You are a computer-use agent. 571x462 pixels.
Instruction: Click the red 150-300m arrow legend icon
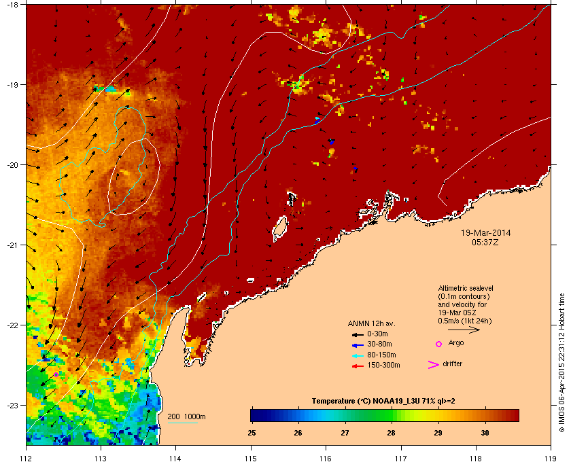[358, 366]
